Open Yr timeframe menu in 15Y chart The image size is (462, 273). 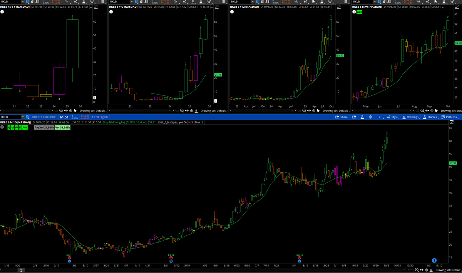click(67, 2)
